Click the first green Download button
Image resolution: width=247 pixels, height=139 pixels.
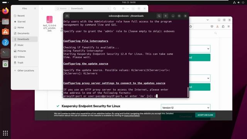(x=200, y=58)
